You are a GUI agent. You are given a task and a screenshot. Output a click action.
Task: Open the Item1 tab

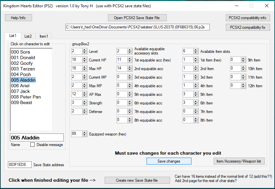44,36
